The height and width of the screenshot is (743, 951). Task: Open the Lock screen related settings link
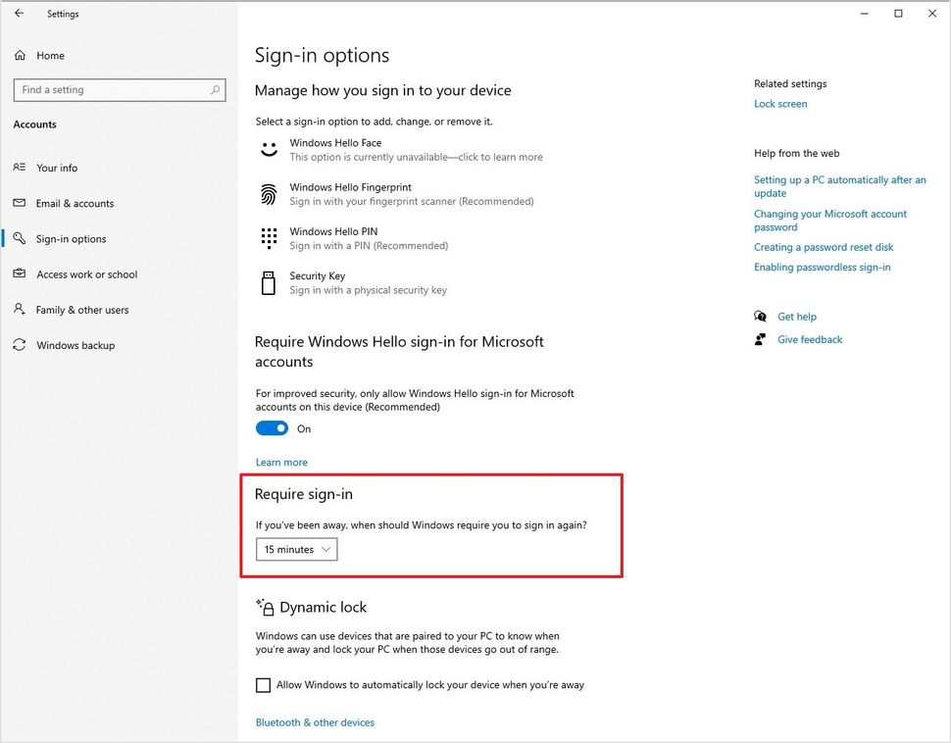tap(780, 104)
